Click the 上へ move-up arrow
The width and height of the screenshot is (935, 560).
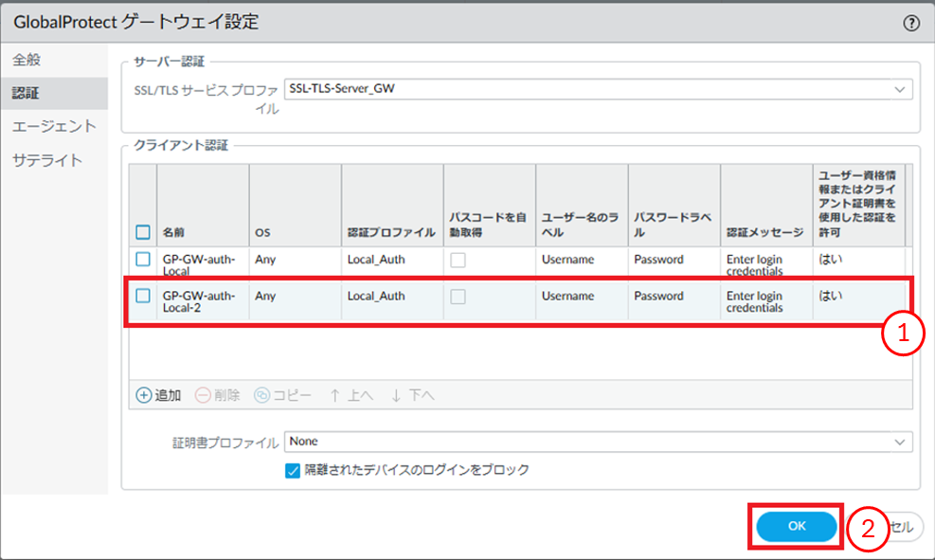click(x=335, y=395)
